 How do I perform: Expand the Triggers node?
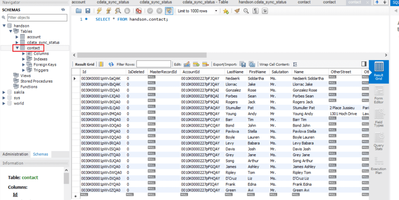point(24,70)
